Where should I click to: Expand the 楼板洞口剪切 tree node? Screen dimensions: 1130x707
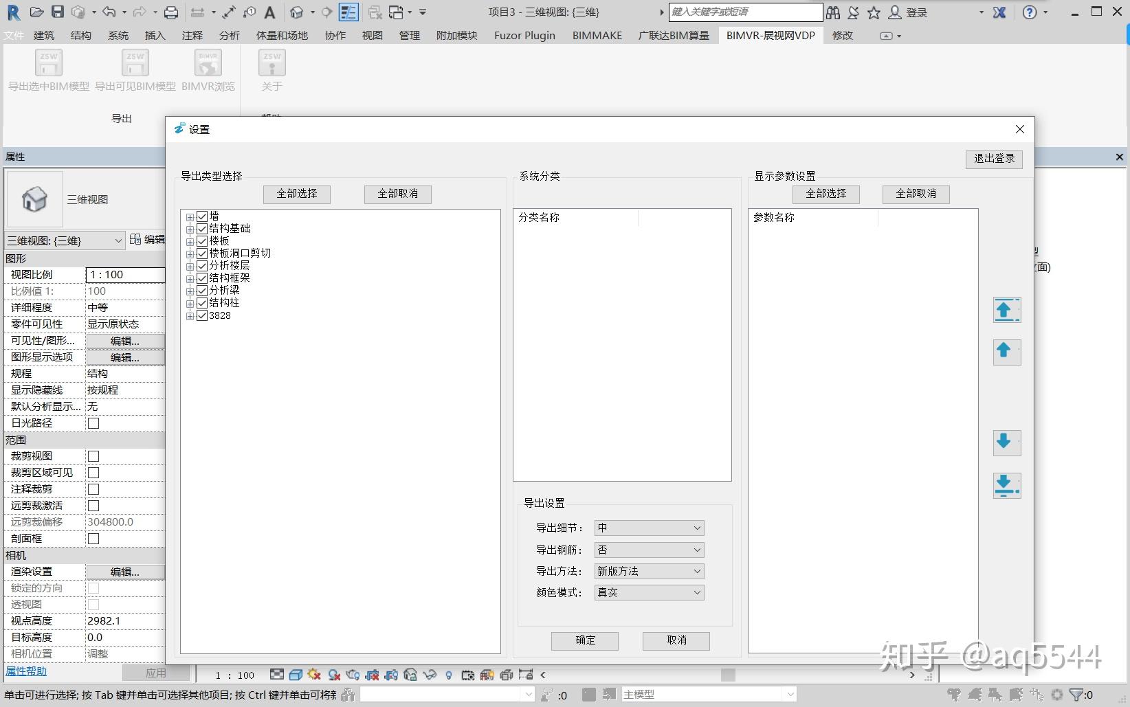tap(190, 254)
